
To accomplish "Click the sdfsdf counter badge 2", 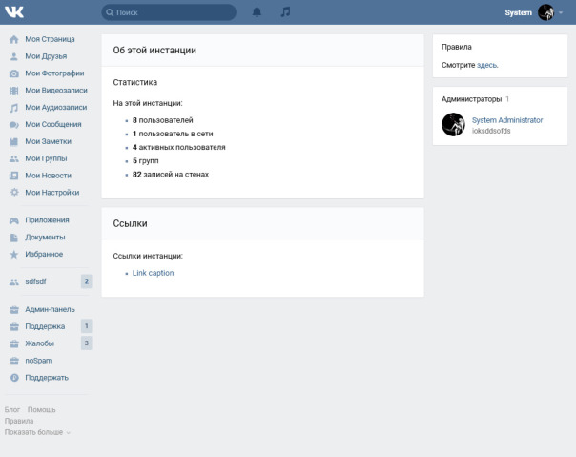I will click(87, 281).
